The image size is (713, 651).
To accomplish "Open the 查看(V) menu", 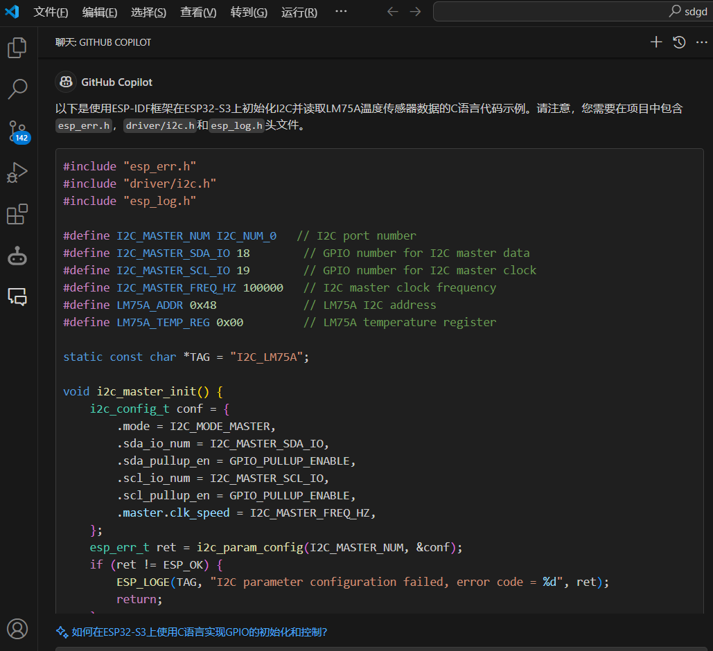I will (x=198, y=12).
